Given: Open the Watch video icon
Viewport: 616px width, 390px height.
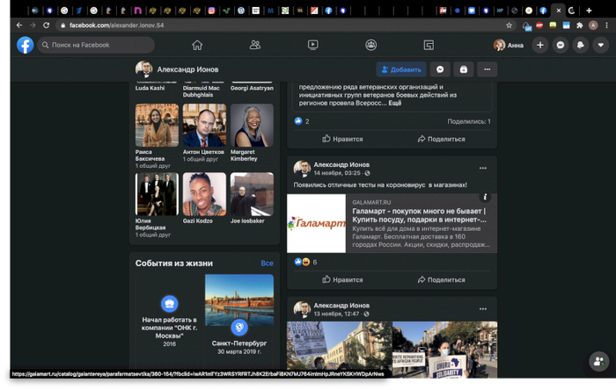Looking at the screenshot, I should 313,45.
